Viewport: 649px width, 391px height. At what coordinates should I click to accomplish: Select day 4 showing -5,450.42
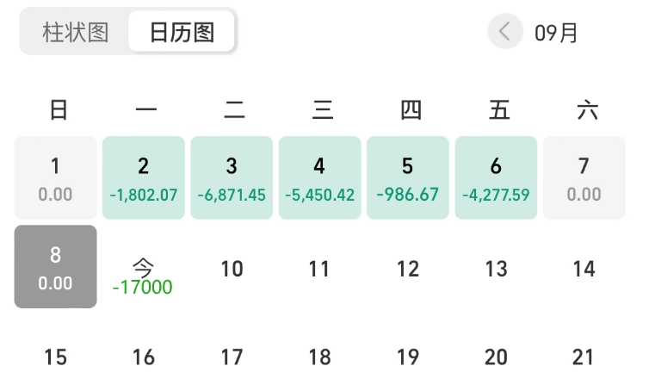320,177
